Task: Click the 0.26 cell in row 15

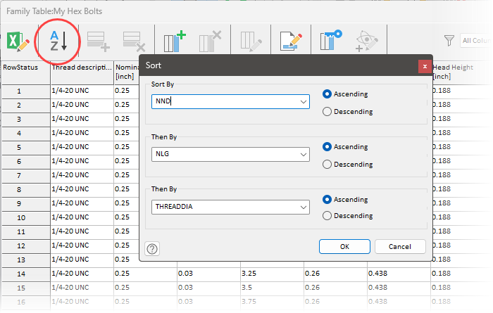Action: [x=335, y=288]
